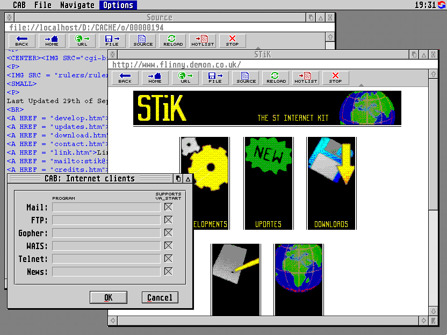This screenshot has height=335, width=447.
Task: Click the Mail program input field
Action: coord(106,207)
